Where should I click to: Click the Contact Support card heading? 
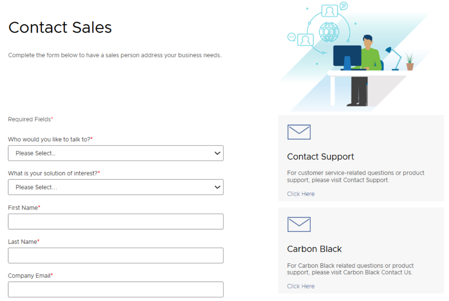point(320,157)
